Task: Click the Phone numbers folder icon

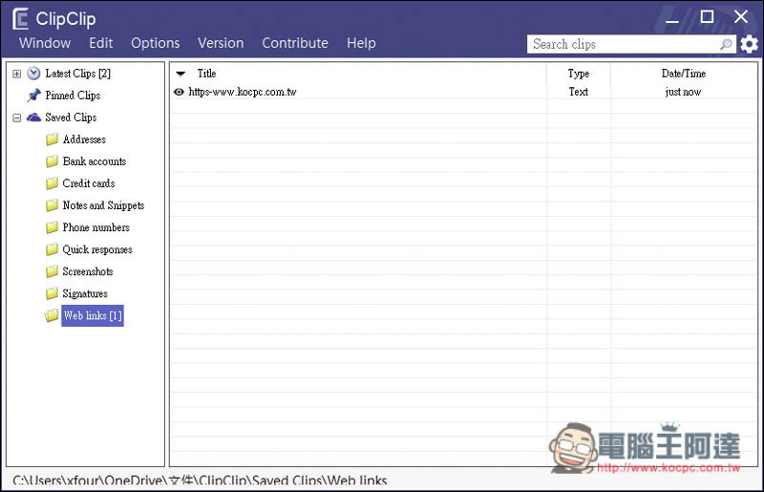Action: [x=53, y=227]
